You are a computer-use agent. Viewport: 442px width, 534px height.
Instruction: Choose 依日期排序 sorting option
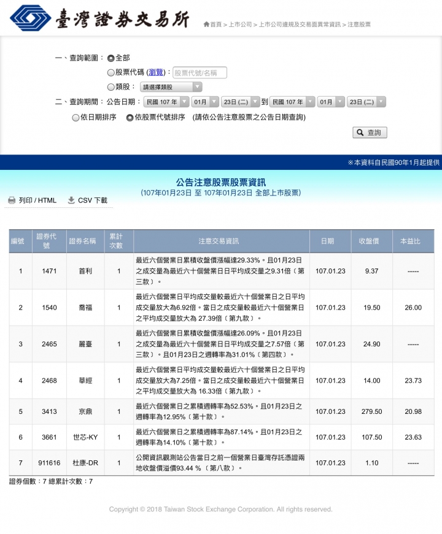pos(76,118)
